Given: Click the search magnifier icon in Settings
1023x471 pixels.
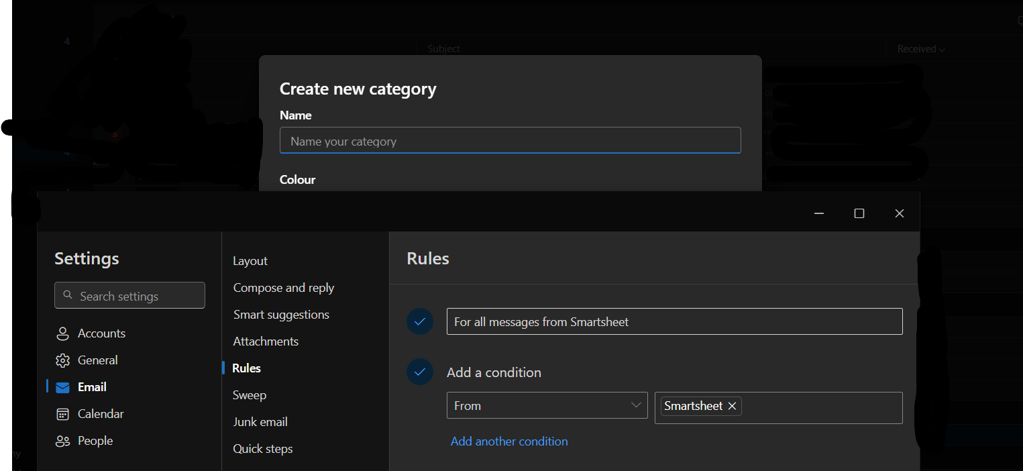Looking at the screenshot, I should pyautogui.click(x=68, y=295).
